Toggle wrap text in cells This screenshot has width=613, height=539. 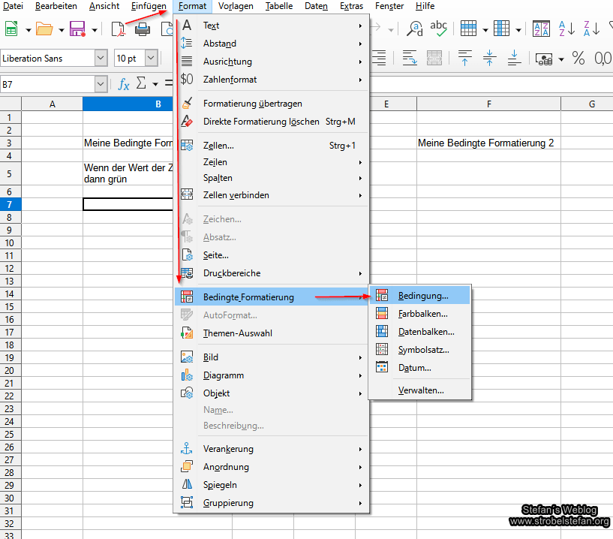[x=410, y=57]
